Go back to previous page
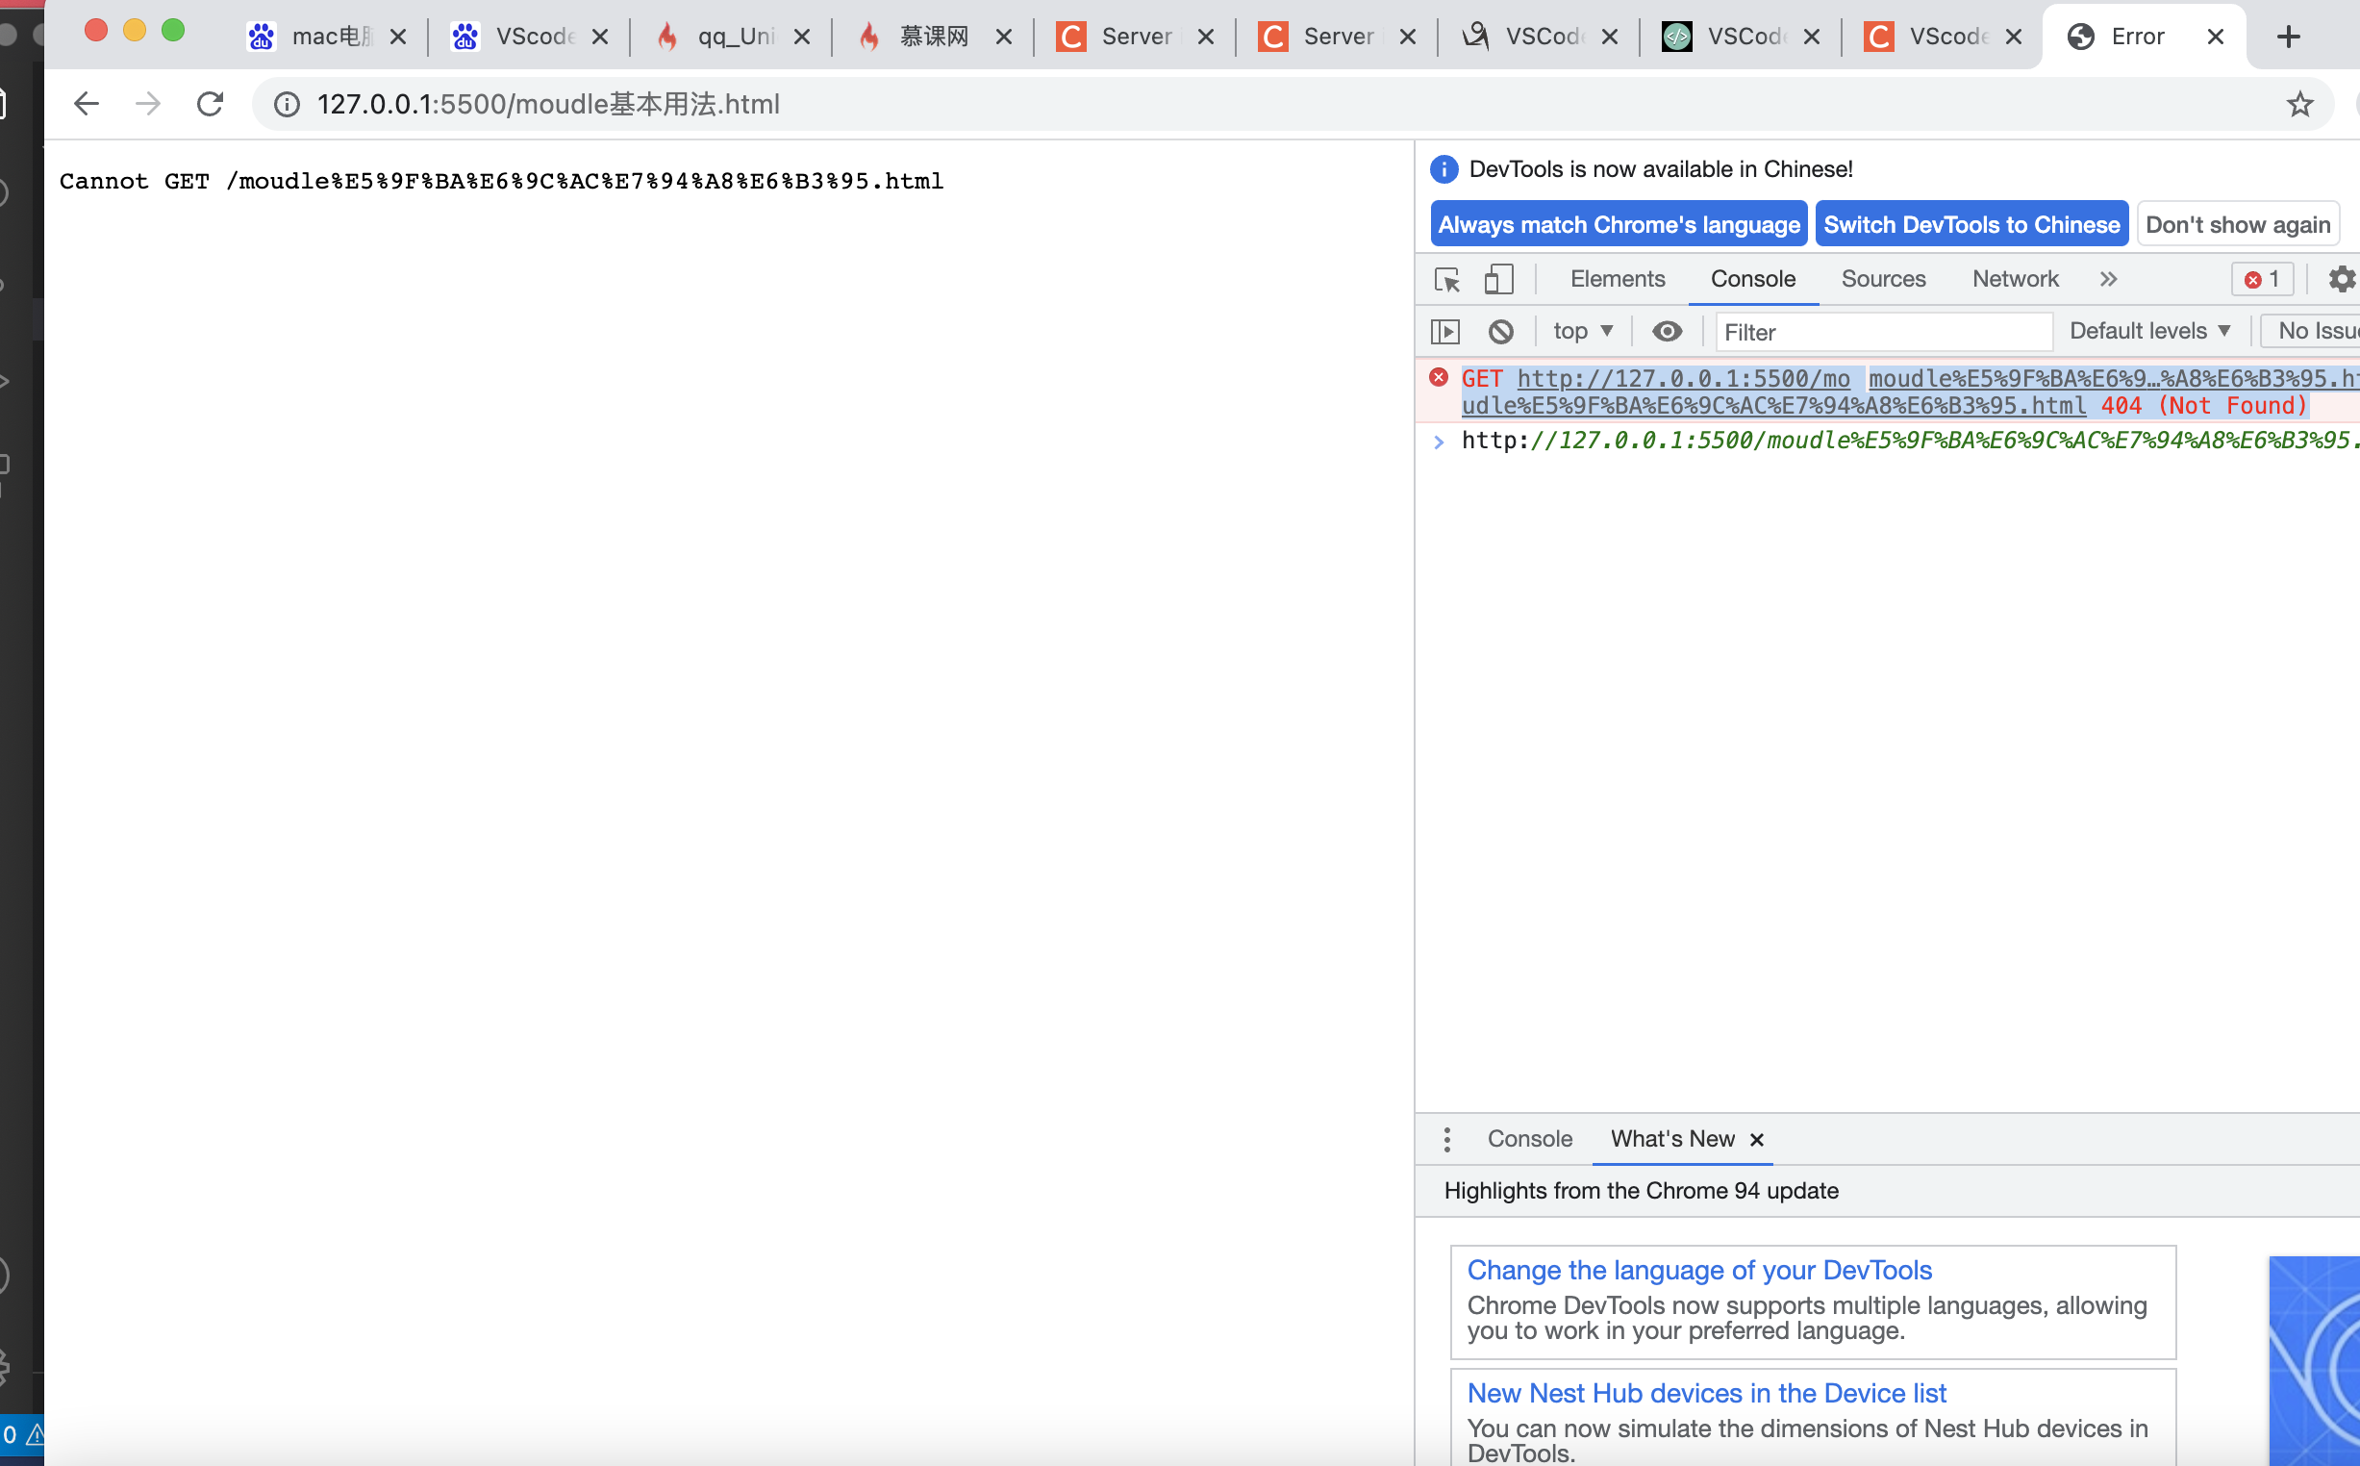This screenshot has height=1466, width=2360. point(87,104)
